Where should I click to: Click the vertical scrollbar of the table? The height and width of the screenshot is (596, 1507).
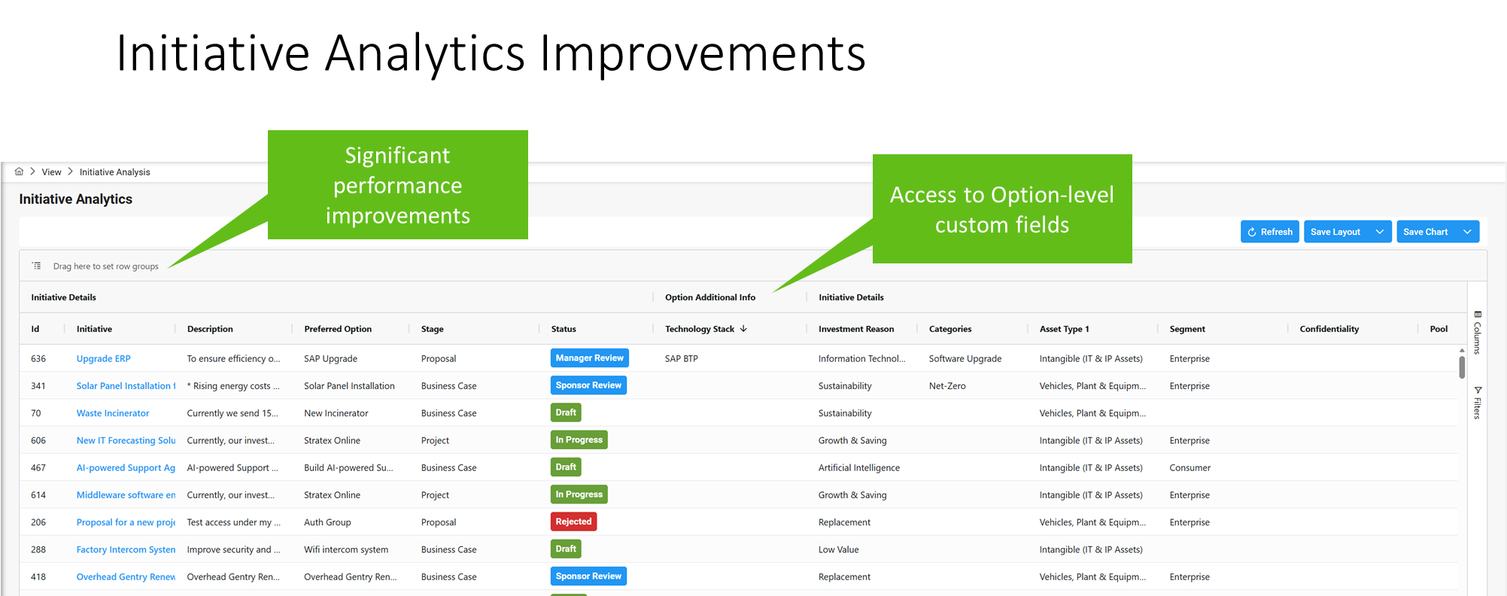(1462, 366)
